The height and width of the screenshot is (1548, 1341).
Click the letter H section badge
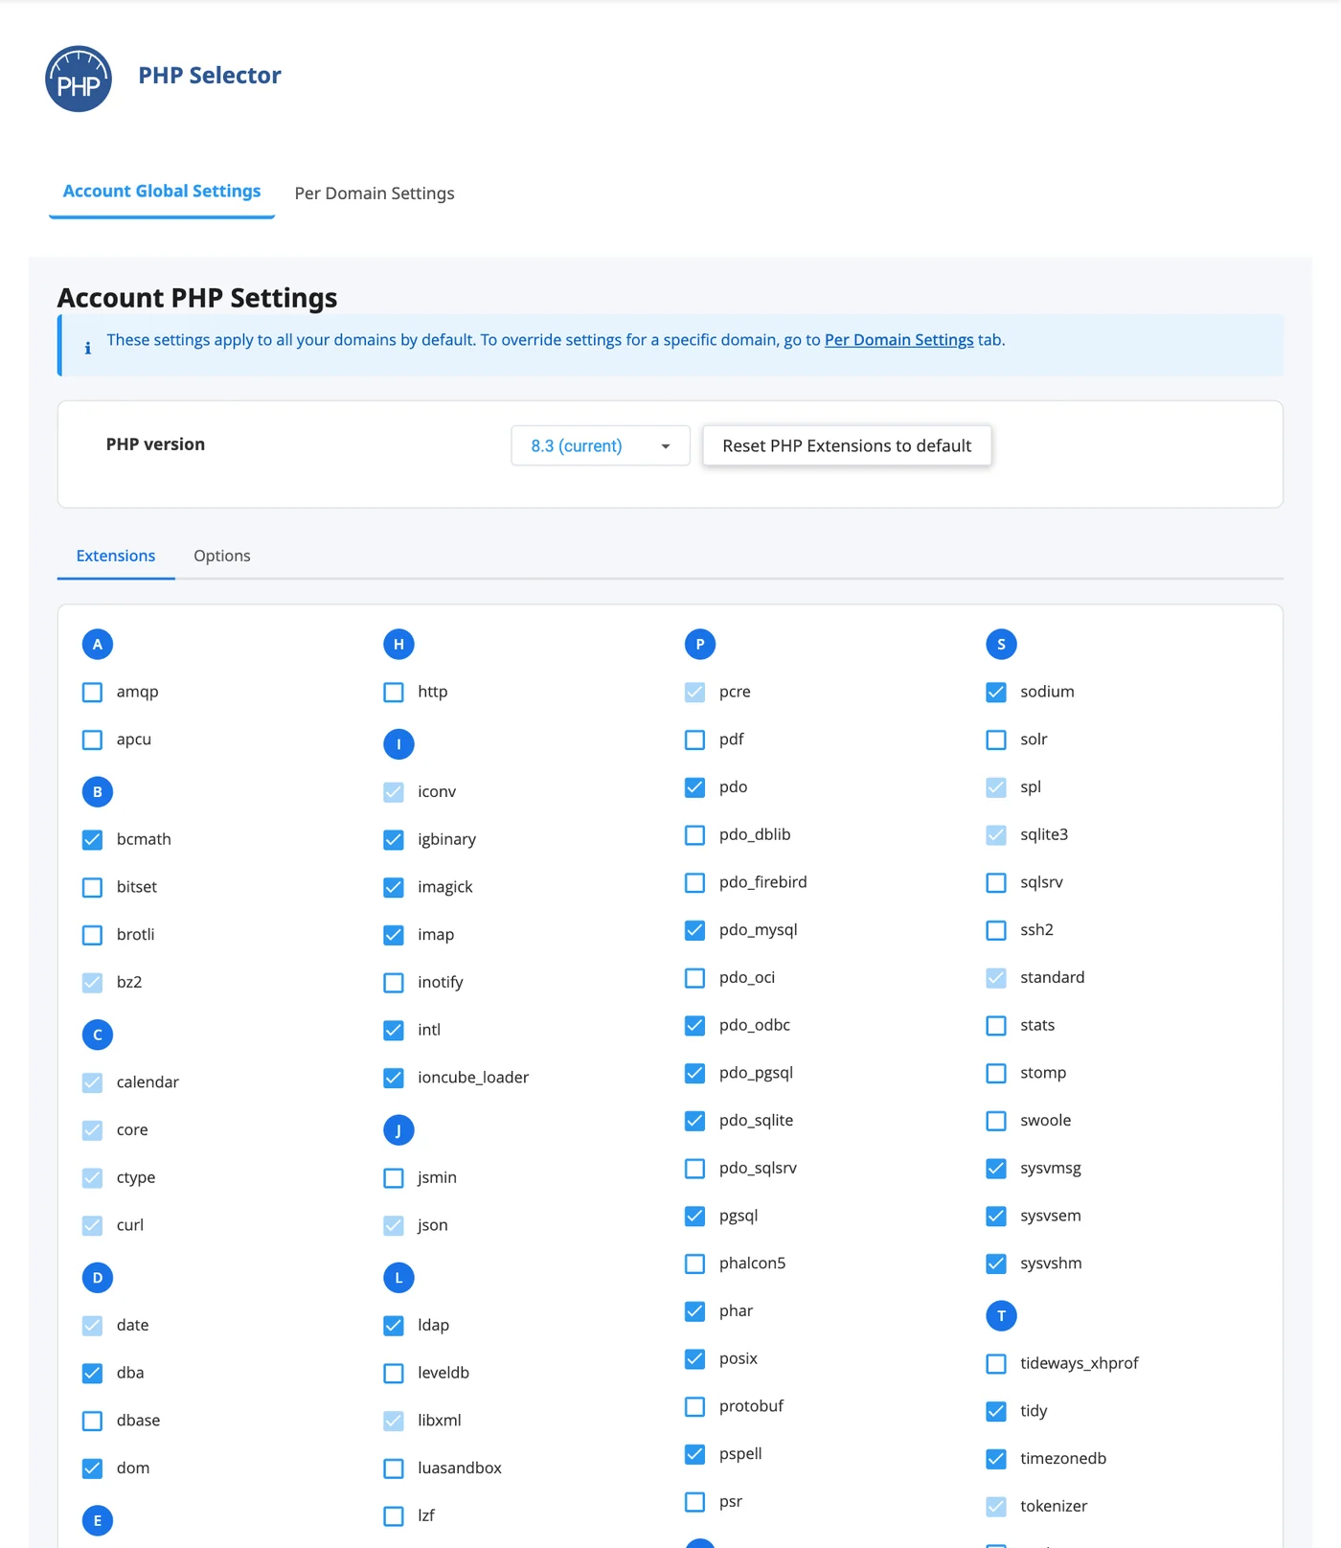(398, 645)
